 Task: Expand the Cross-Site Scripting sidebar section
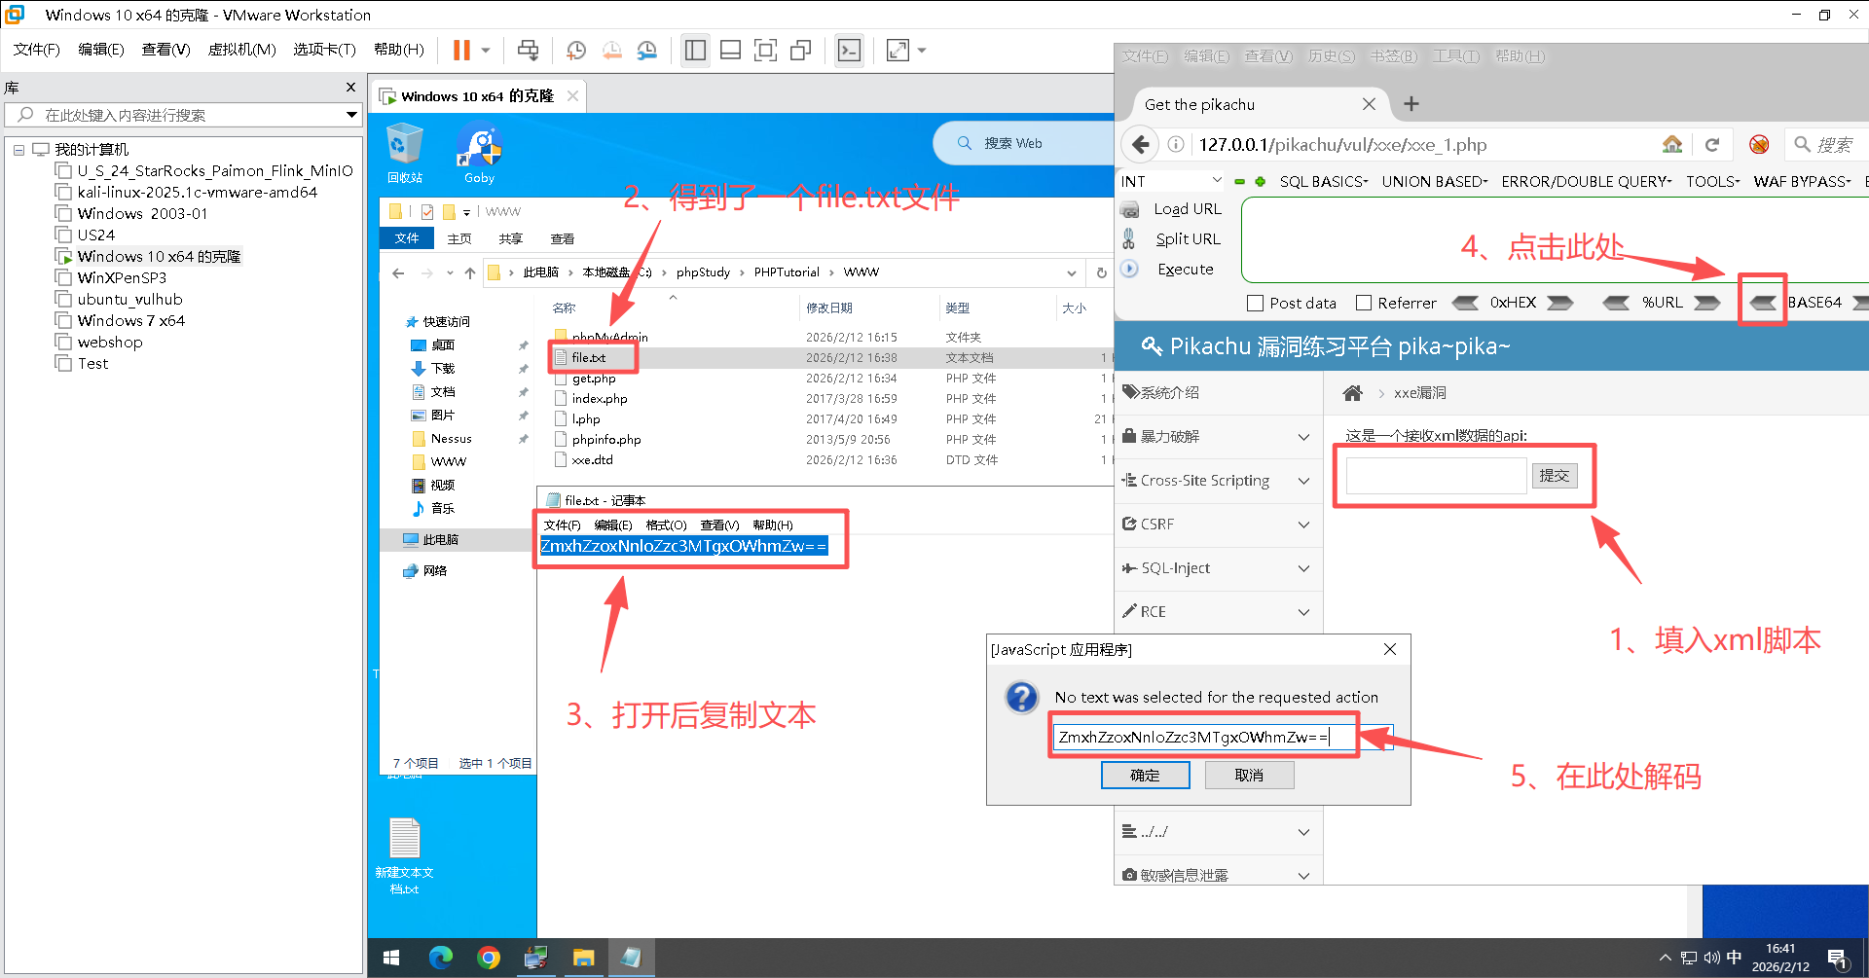point(1218,481)
